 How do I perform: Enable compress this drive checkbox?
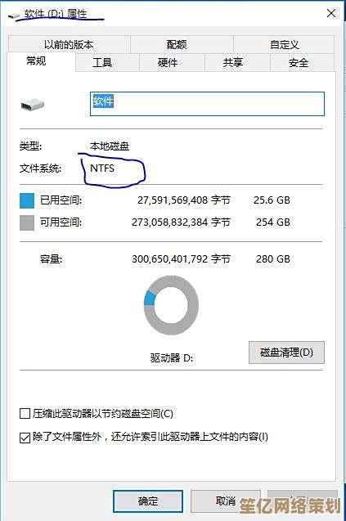pos(25,414)
